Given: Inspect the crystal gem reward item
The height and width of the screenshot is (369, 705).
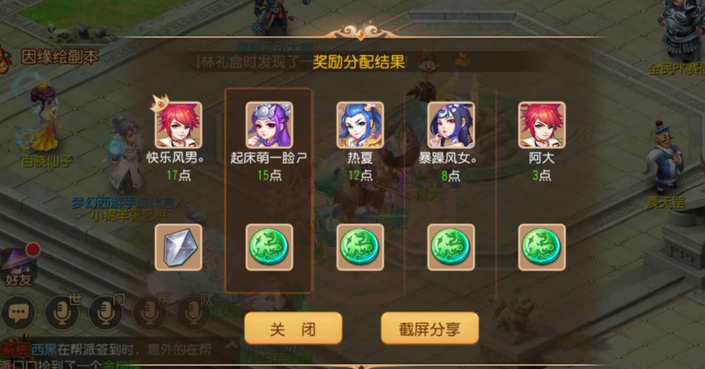Looking at the screenshot, I should pos(179,247).
